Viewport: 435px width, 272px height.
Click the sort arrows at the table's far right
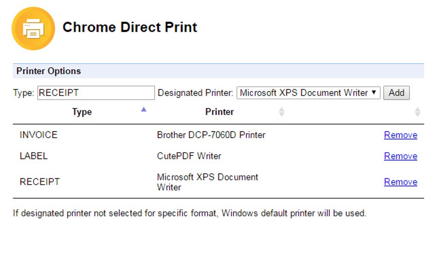pyautogui.click(x=418, y=112)
